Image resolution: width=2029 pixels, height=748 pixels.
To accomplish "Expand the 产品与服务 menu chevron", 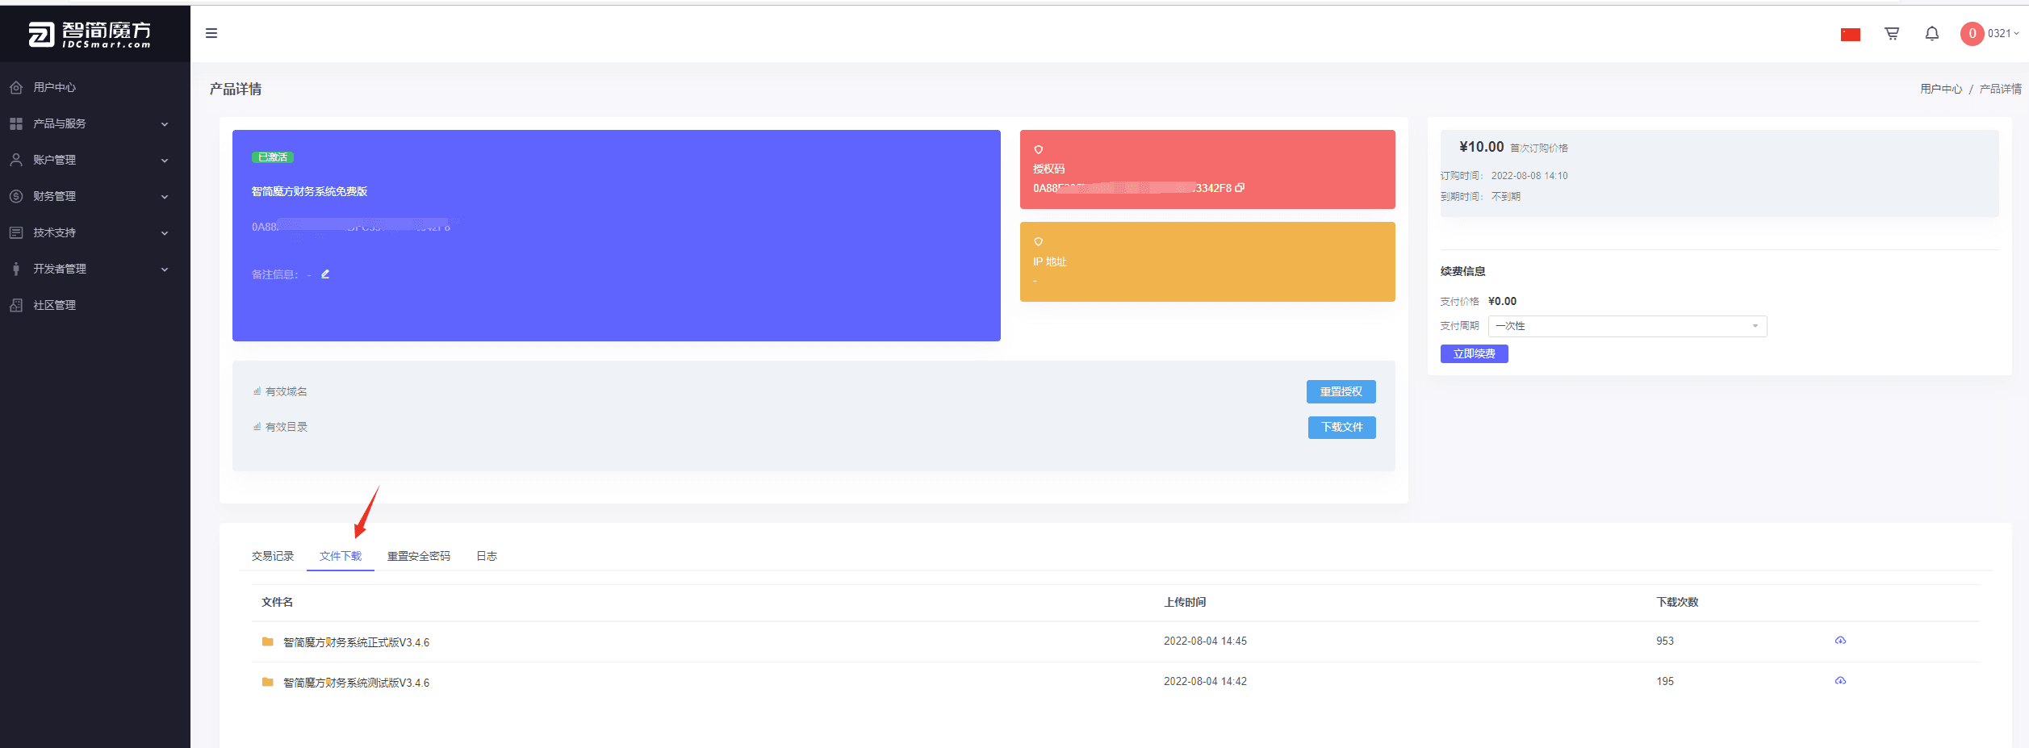I will 165,124.
